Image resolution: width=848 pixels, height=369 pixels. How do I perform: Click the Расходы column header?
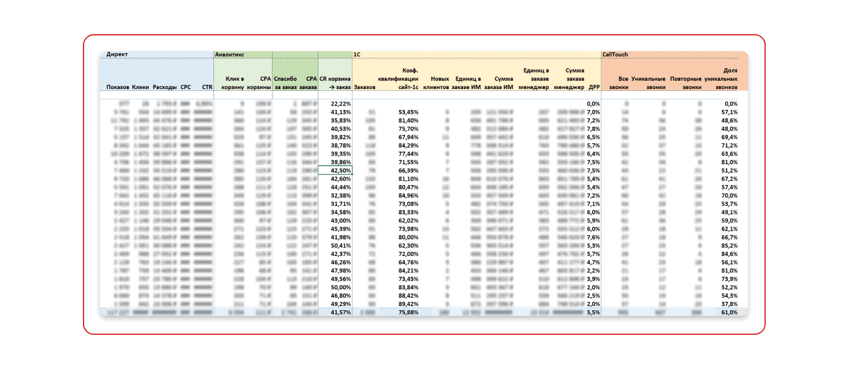pos(165,87)
